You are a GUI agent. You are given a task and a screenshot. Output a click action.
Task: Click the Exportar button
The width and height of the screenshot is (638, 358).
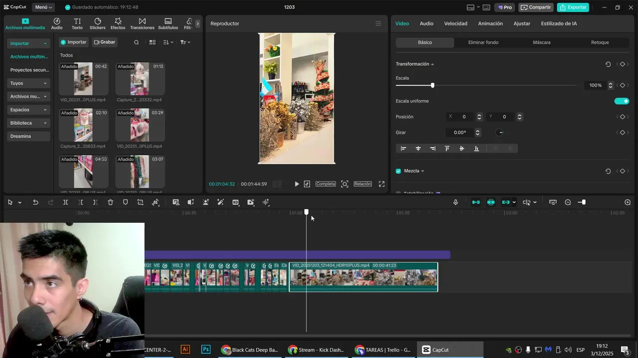pos(573,7)
